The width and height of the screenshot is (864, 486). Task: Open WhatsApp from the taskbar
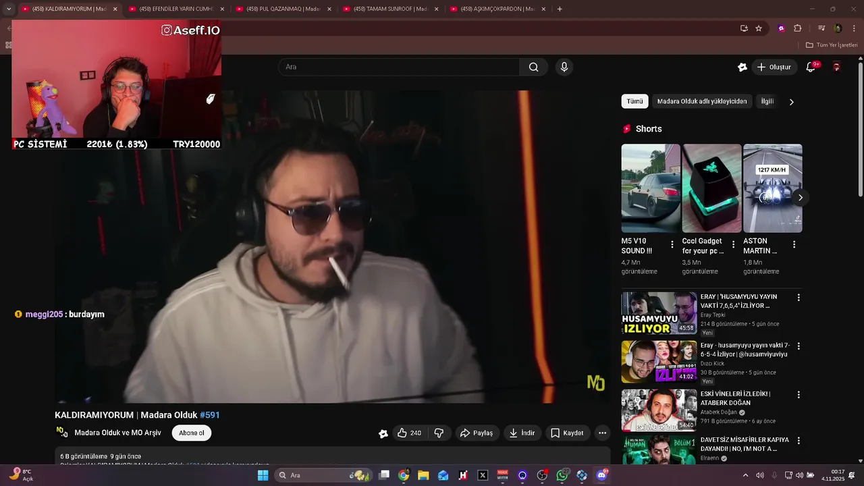tap(562, 475)
